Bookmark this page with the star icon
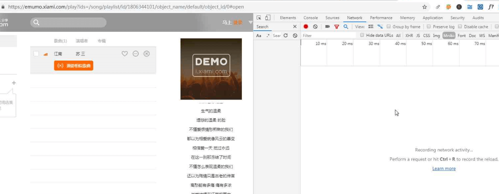The width and height of the screenshot is (499, 194). click(x=424, y=7)
